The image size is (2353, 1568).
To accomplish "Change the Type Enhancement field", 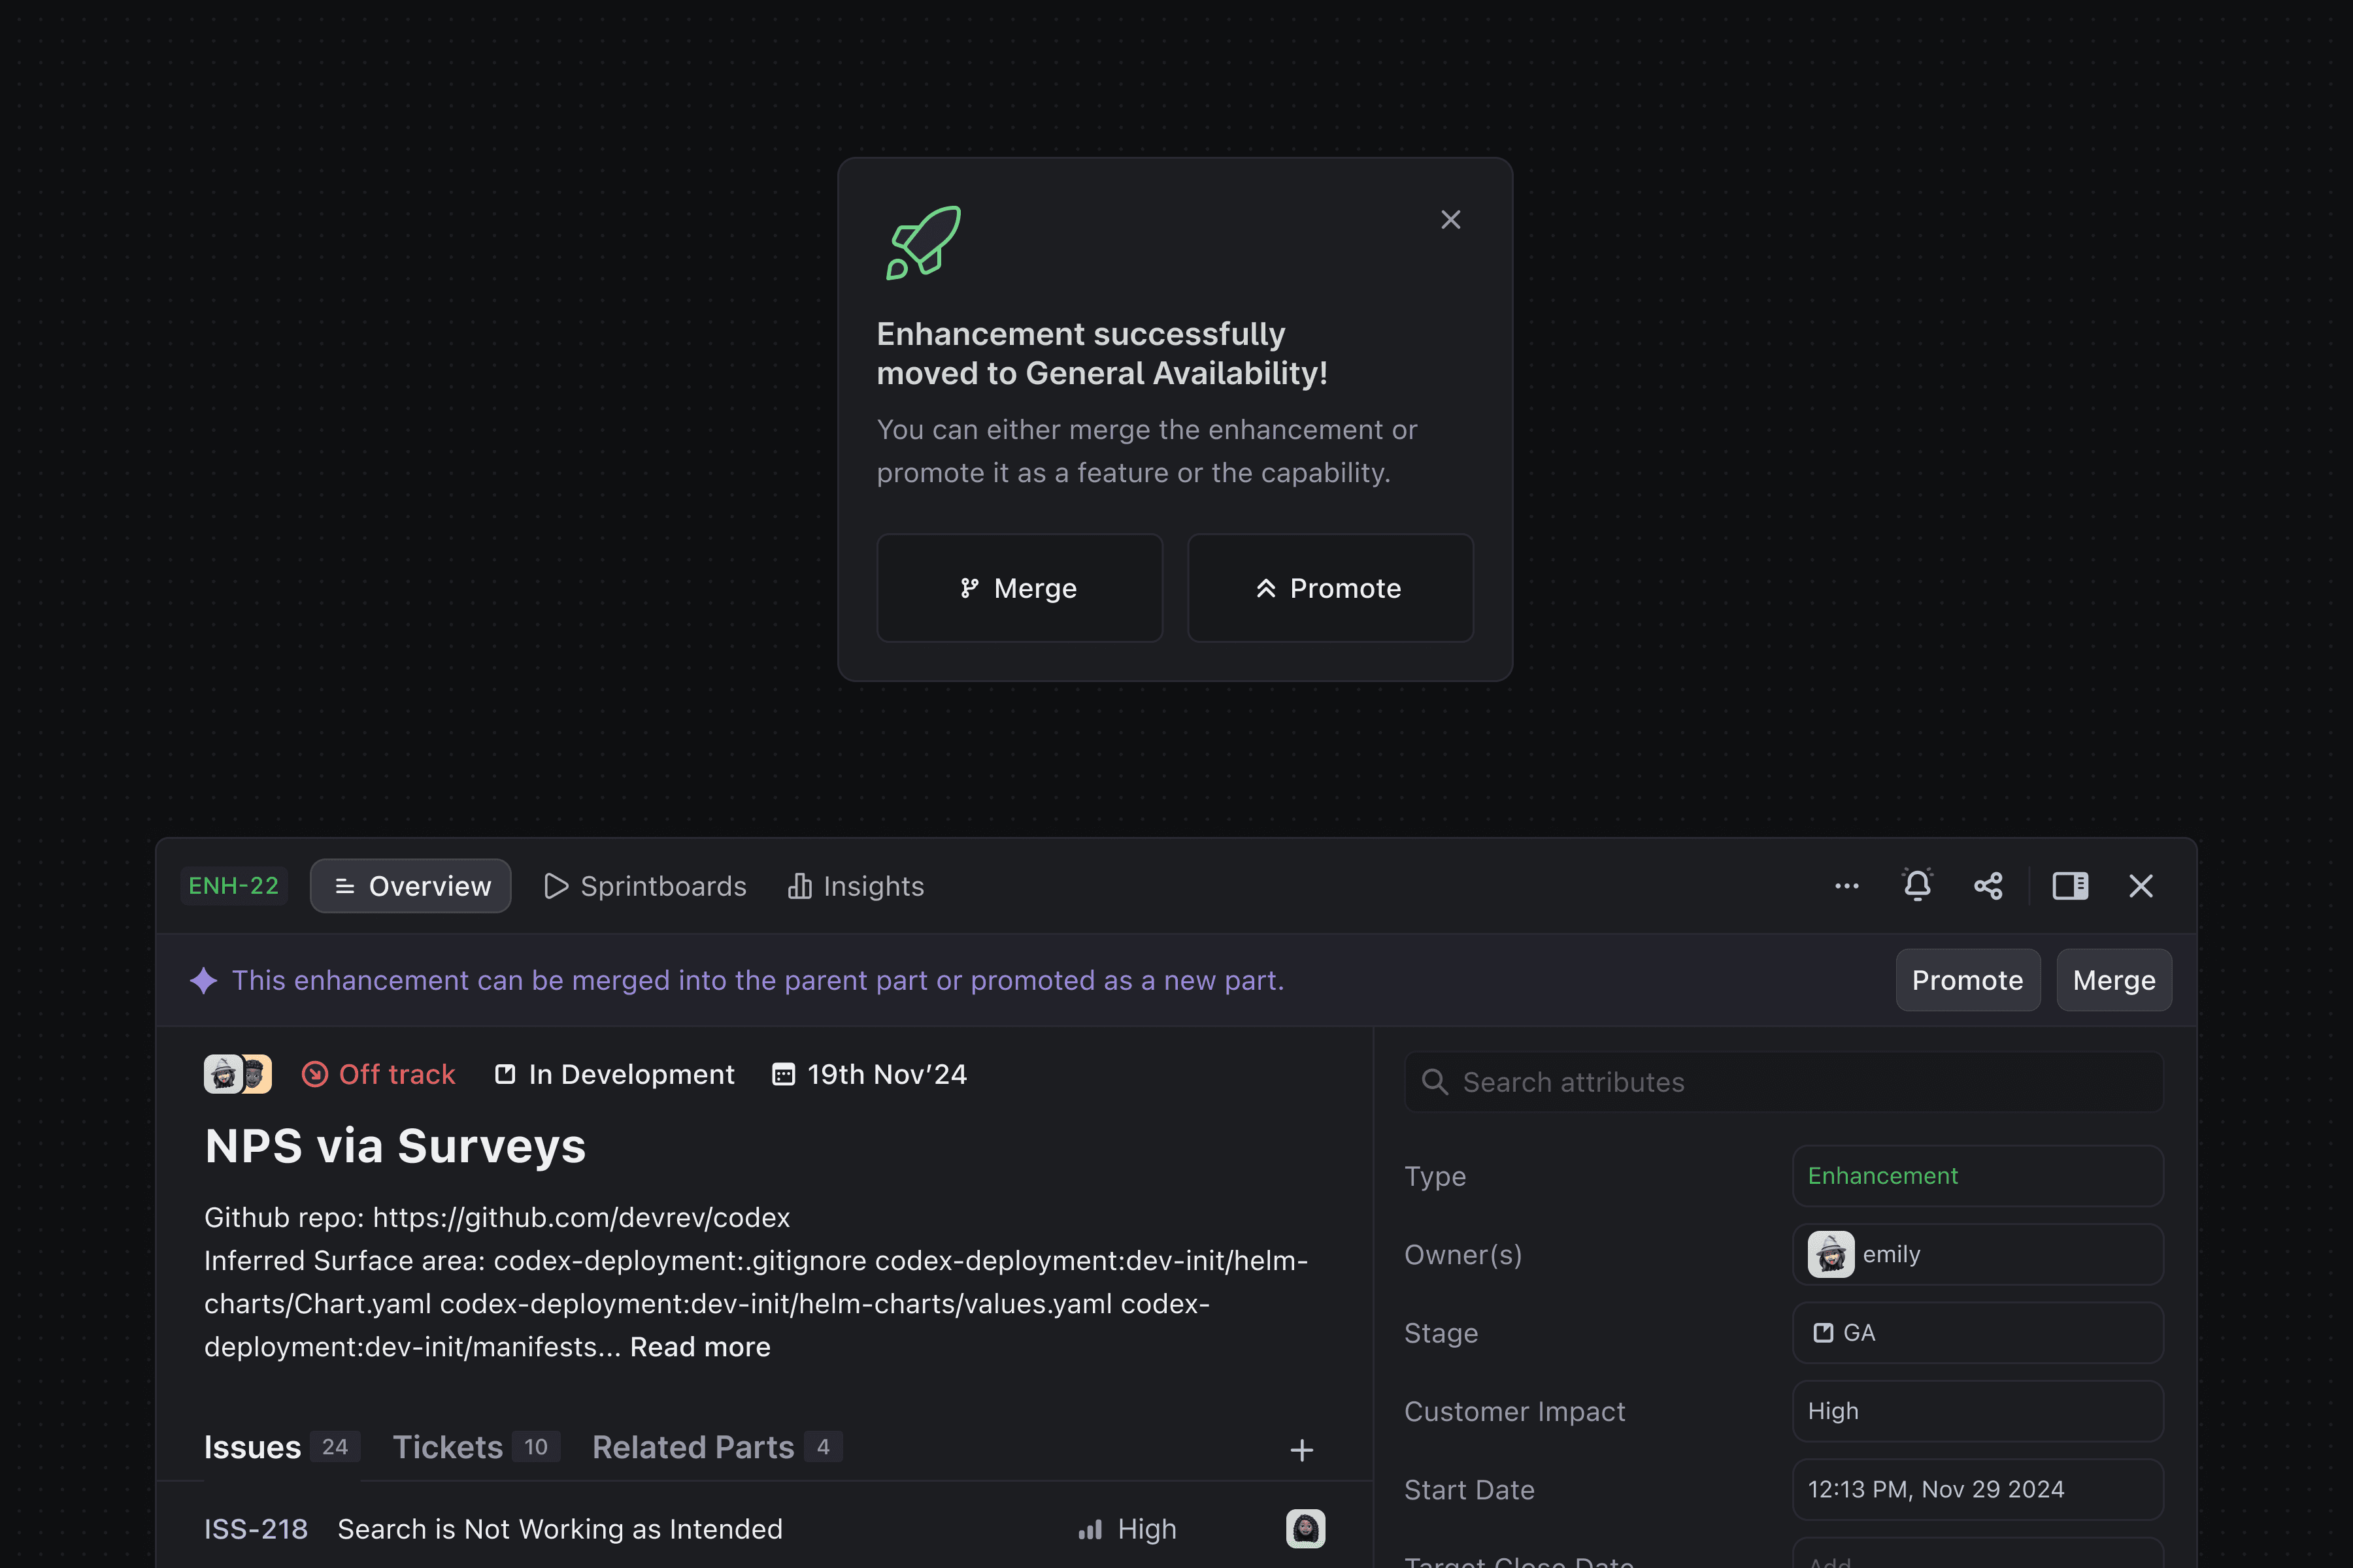I will 1977,1176.
